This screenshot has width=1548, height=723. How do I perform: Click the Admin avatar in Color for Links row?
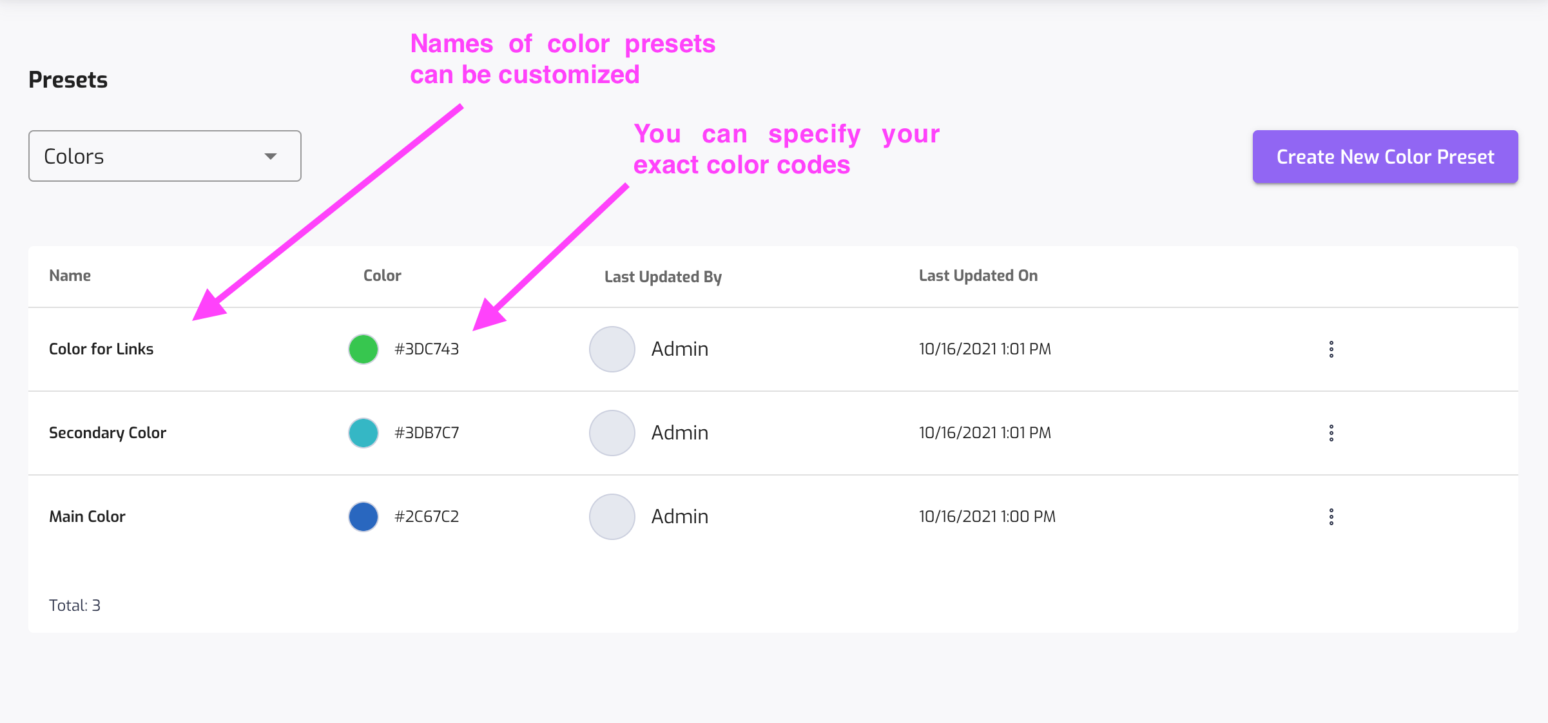point(612,349)
